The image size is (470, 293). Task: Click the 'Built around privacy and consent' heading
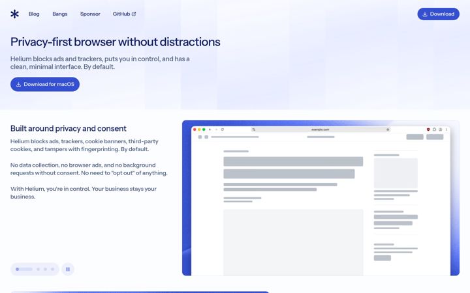coord(69,128)
